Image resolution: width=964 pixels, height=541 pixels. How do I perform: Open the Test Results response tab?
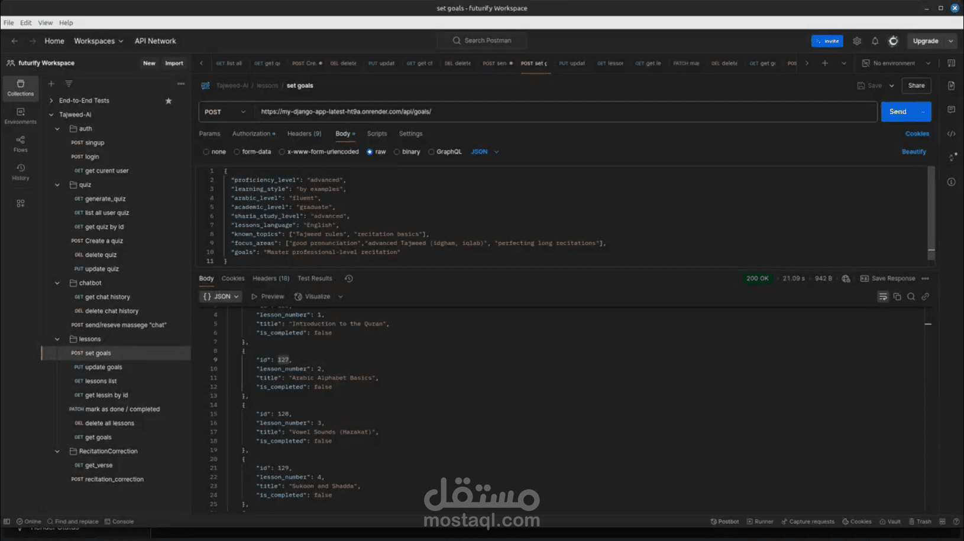pos(315,279)
